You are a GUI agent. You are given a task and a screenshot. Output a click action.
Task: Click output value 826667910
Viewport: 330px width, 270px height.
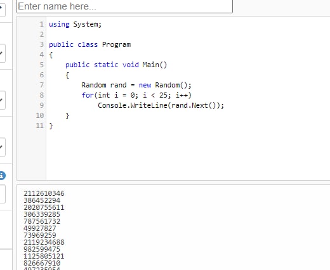[42, 263]
